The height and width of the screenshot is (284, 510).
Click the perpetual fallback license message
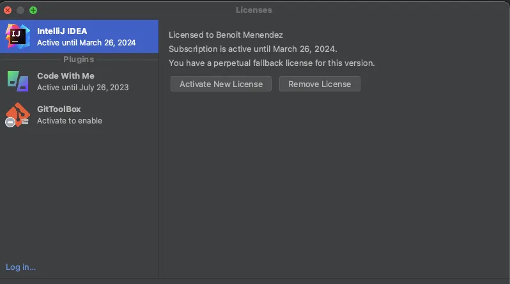pos(272,63)
